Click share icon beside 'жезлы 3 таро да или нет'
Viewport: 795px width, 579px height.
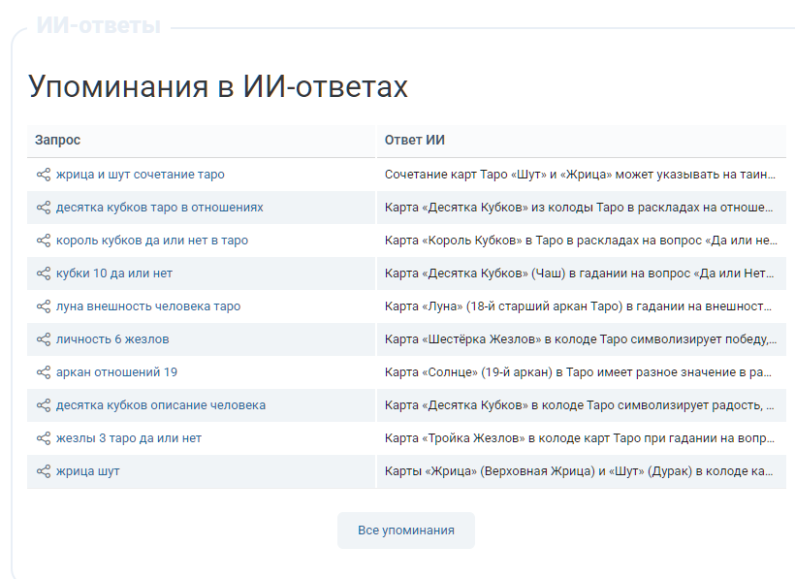click(44, 438)
